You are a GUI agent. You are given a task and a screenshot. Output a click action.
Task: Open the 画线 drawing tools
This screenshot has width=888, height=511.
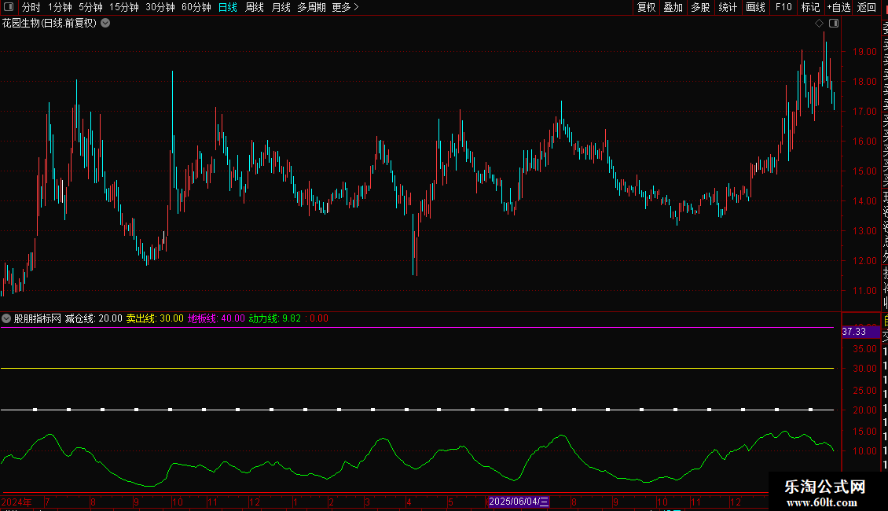(x=755, y=7)
